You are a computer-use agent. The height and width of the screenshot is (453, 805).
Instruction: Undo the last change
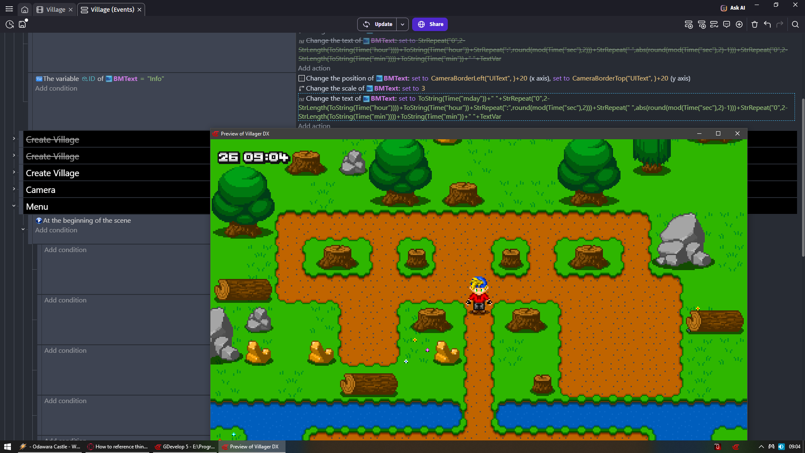pos(767,24)
